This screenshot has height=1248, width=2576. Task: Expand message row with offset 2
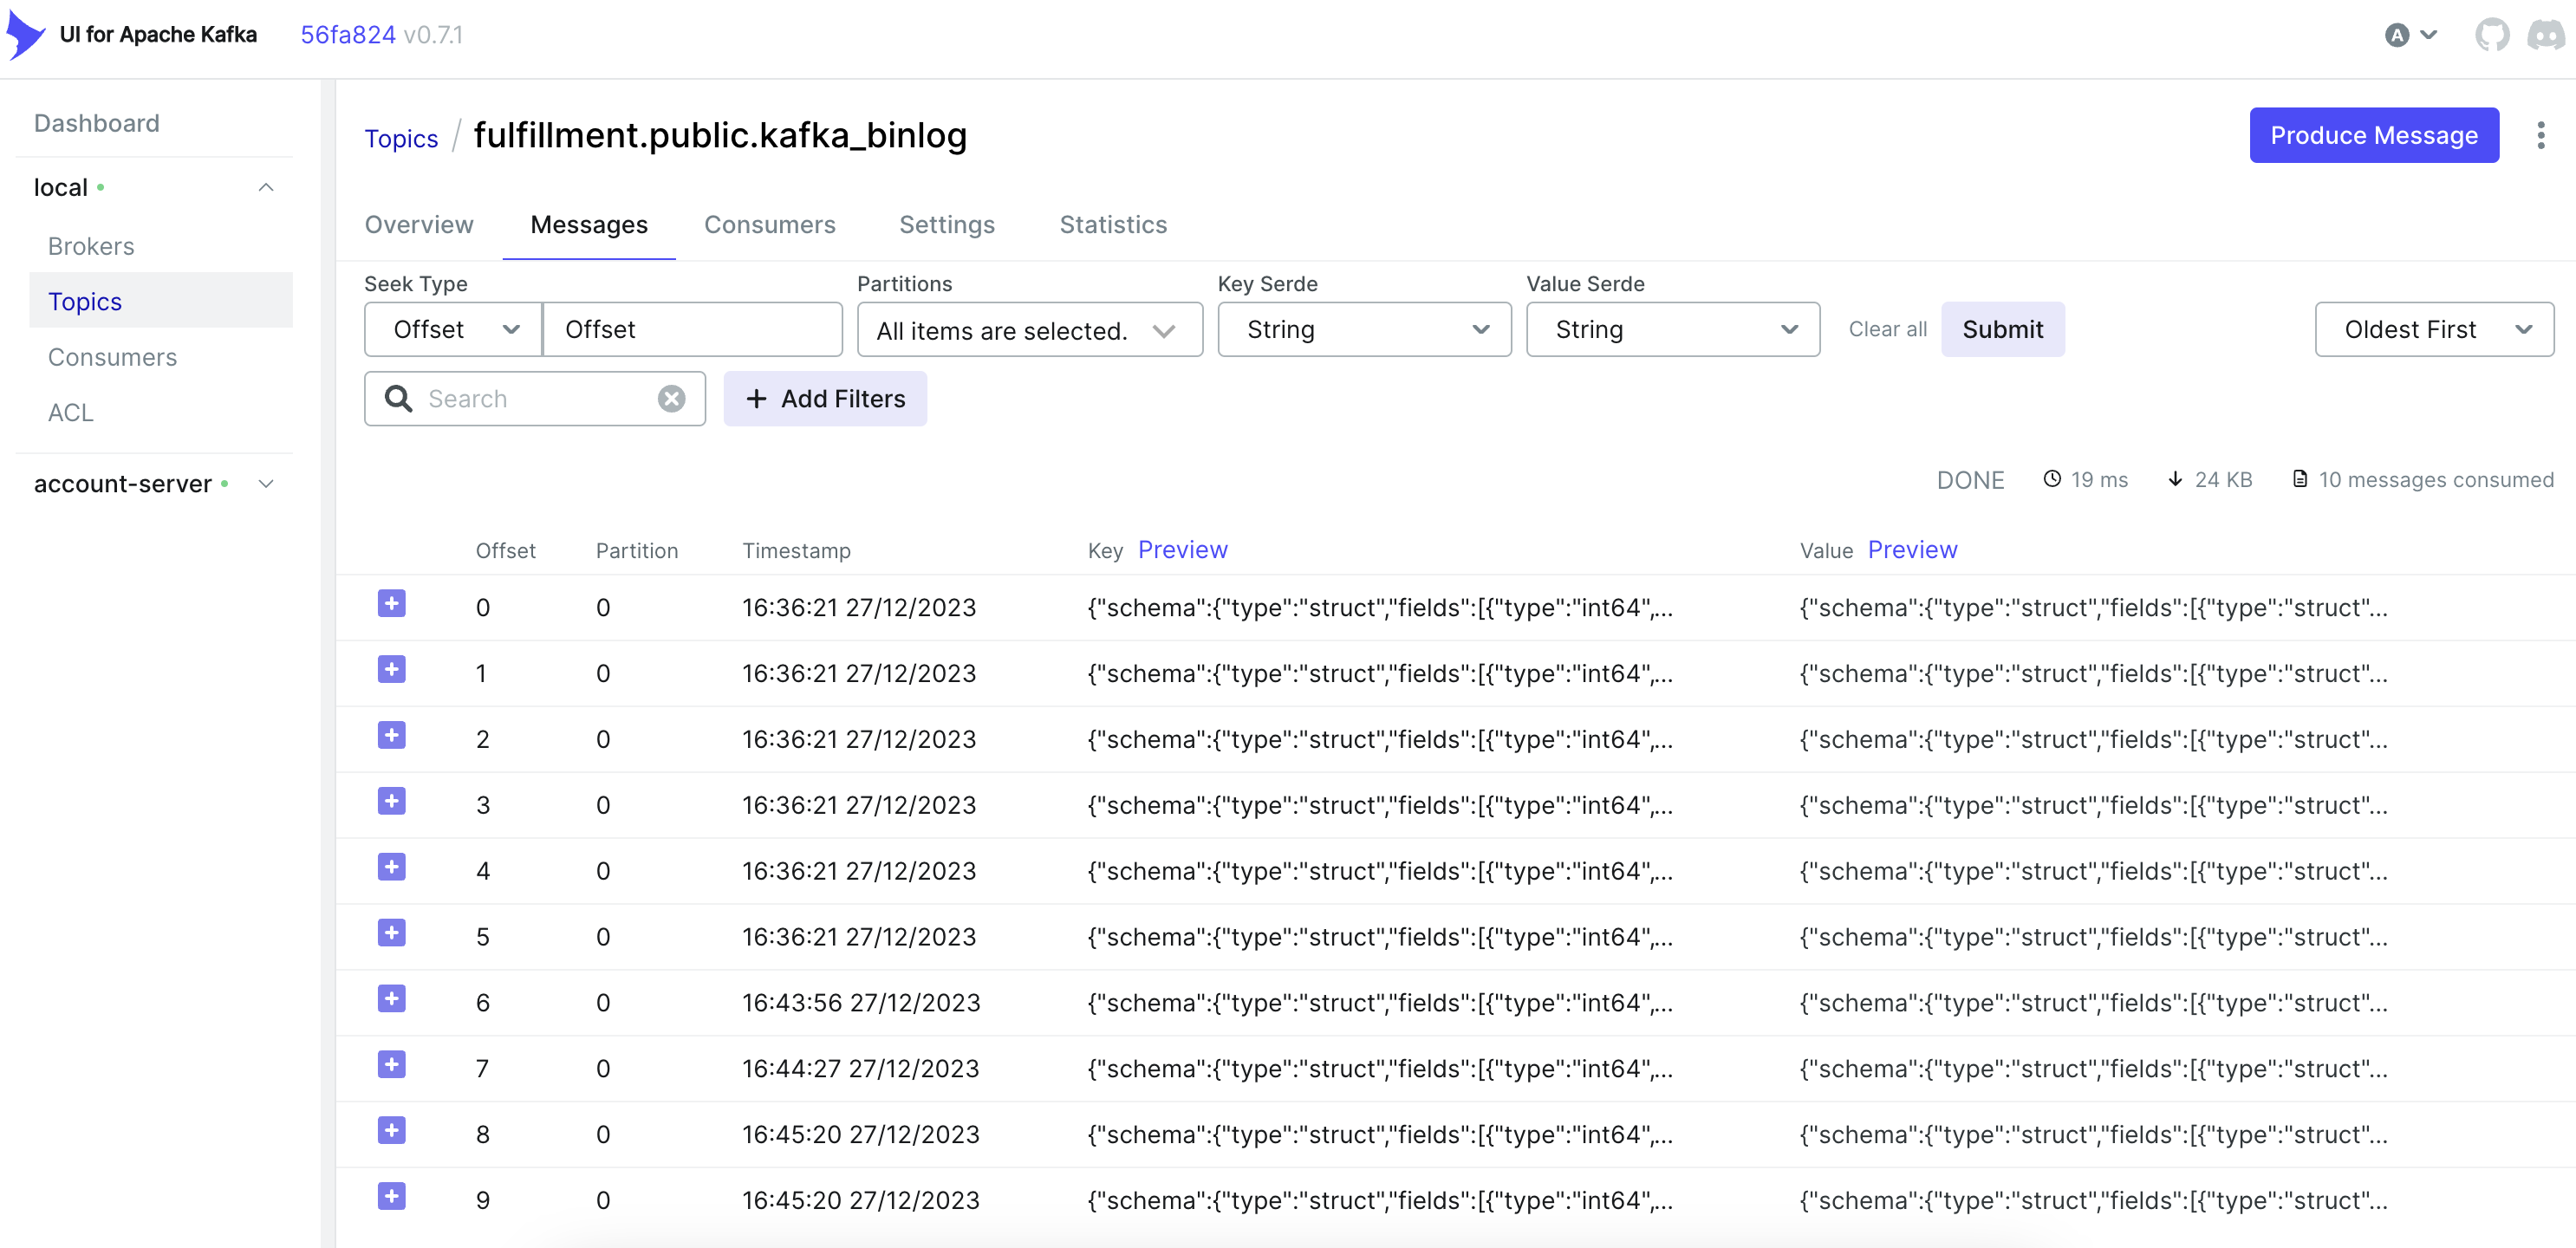click(391, 736)
